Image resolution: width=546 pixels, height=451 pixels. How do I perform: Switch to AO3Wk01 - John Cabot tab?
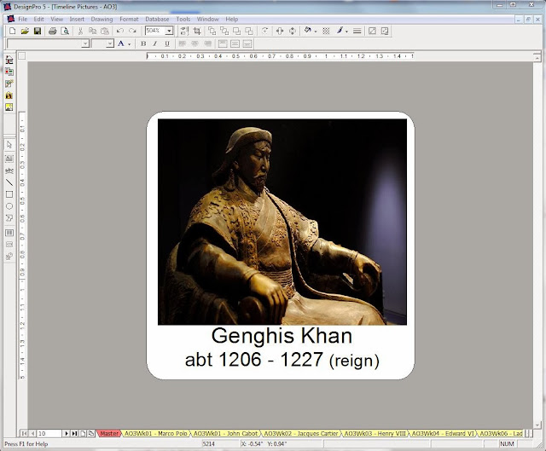point(225,434)
